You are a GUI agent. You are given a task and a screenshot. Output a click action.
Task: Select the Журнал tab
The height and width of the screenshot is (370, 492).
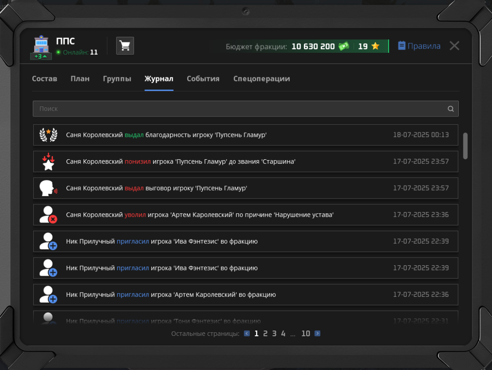tap(159, 79)
